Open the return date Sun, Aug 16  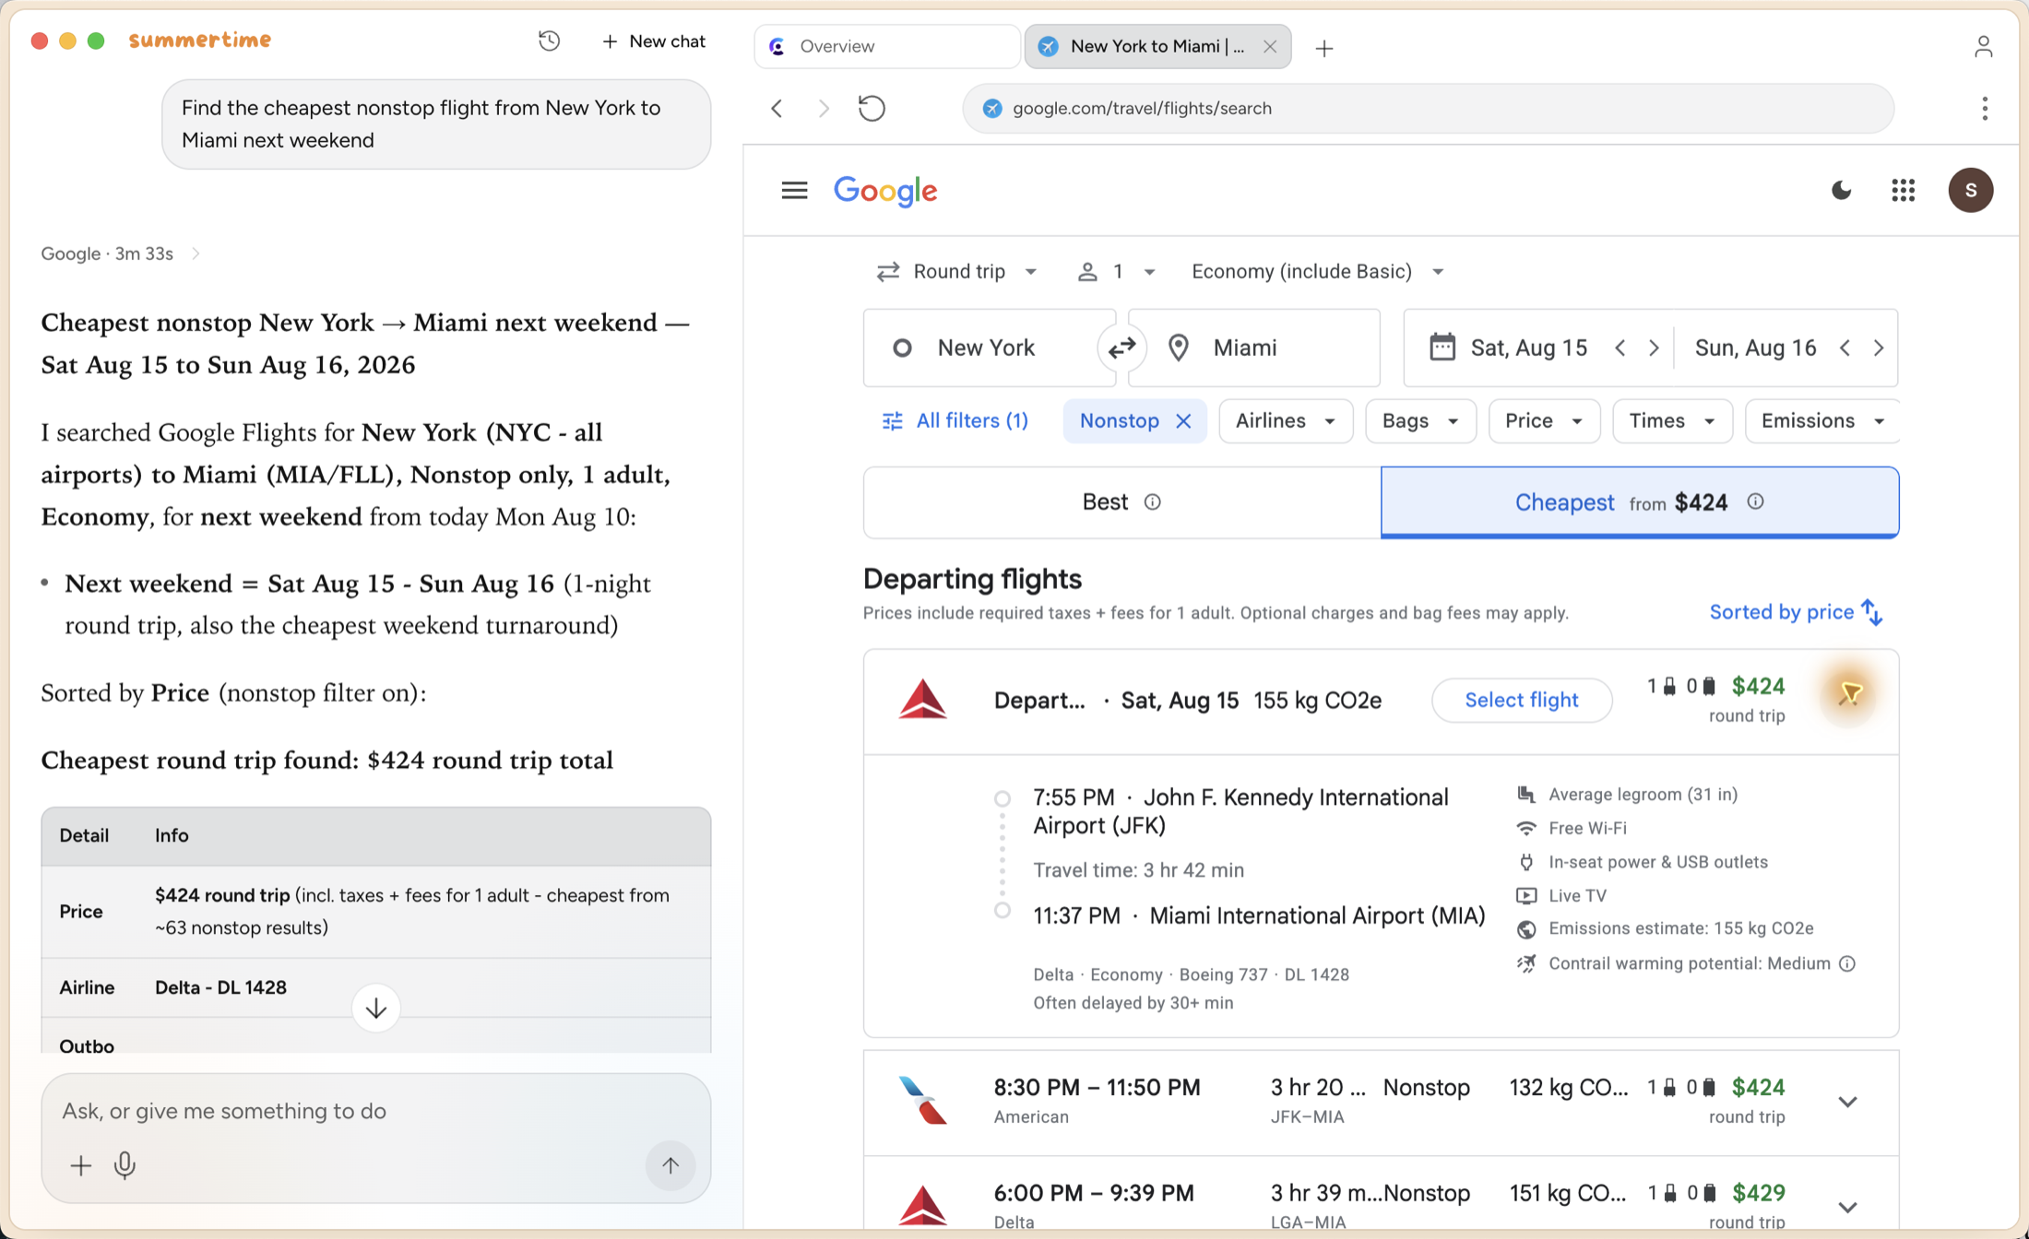click(x=1755, y=348)
